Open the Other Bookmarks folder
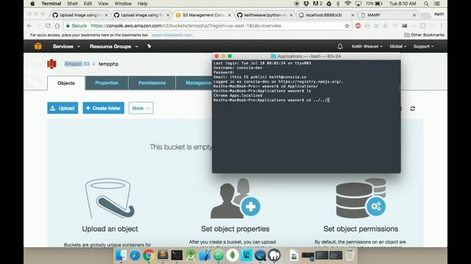The height and width of the screenshot is (264, 471). 424,35
